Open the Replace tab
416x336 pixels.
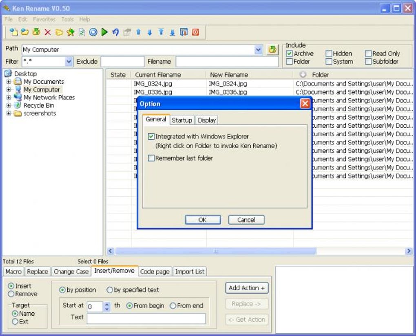[x=38, y=272]
